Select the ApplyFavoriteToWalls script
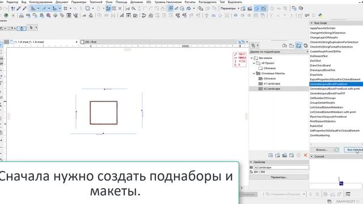Viewport: 363px width, 204px height. (323, 28)
